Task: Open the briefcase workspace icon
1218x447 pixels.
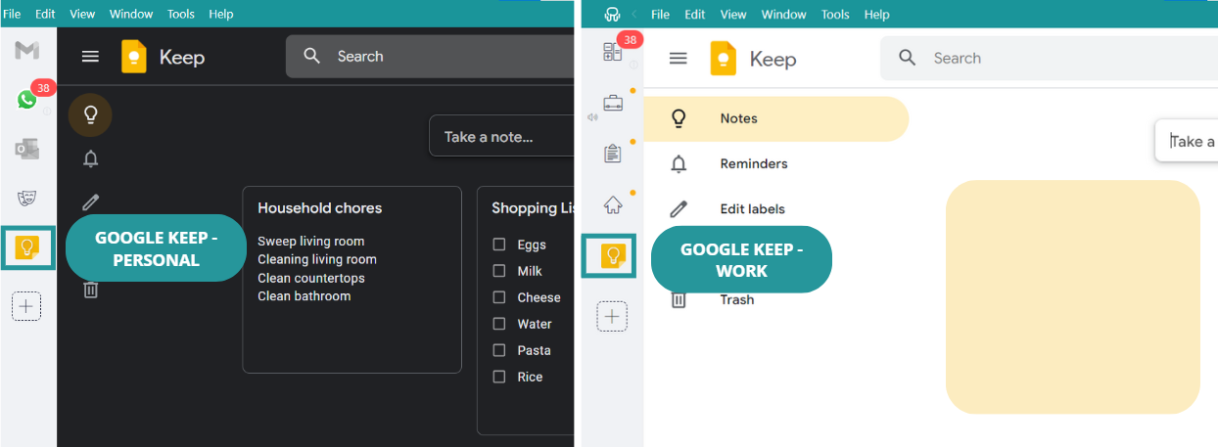Action: coord(613,103)
